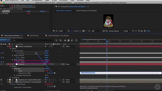Show the expression graph for Slider

click(50, 73)
